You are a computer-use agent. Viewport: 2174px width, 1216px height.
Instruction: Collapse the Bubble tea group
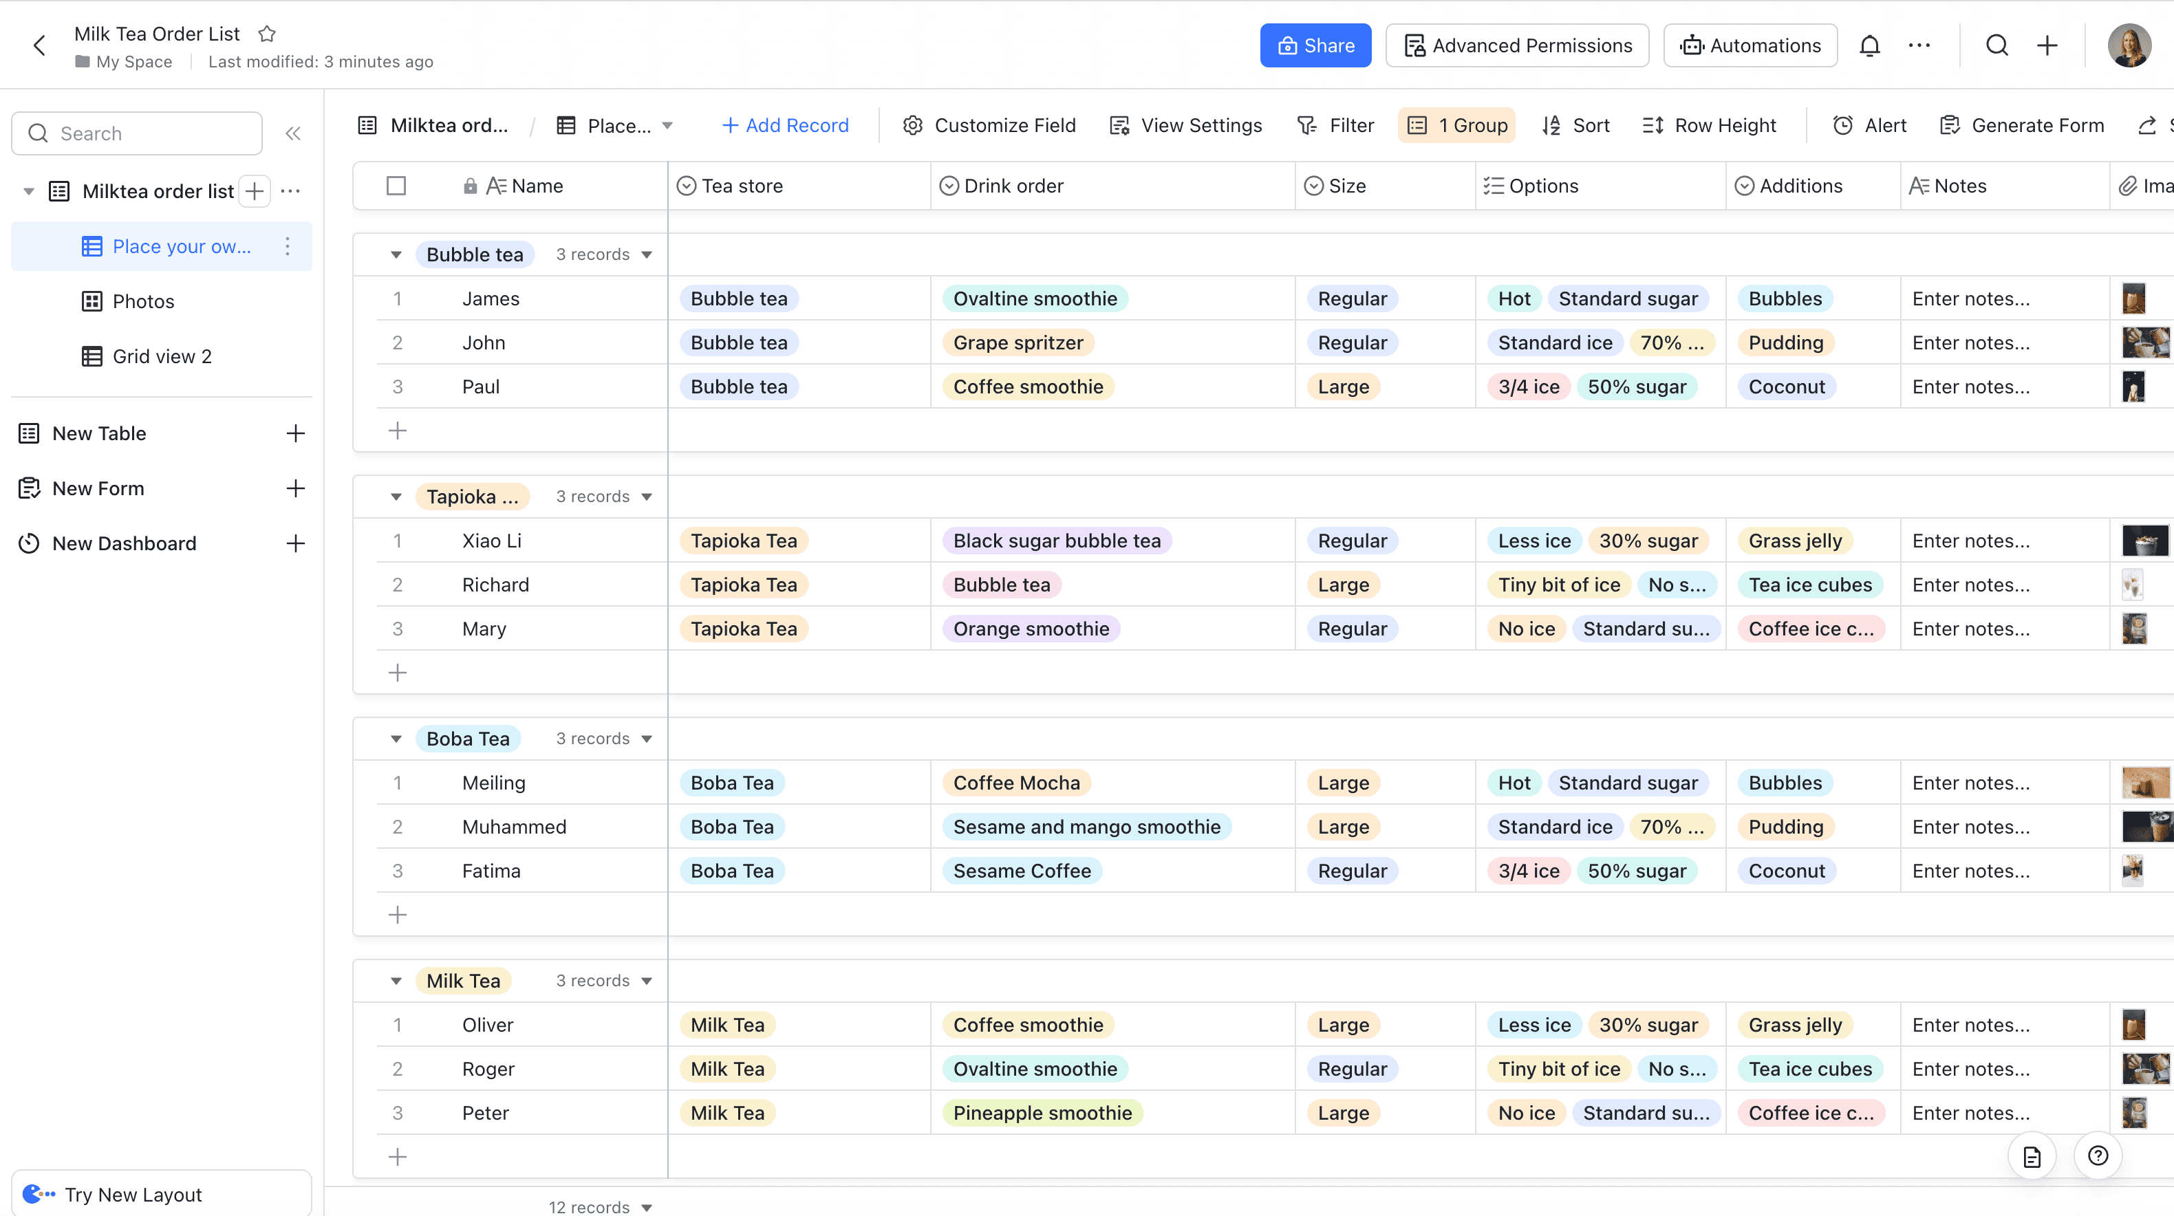tap(396, 255)
